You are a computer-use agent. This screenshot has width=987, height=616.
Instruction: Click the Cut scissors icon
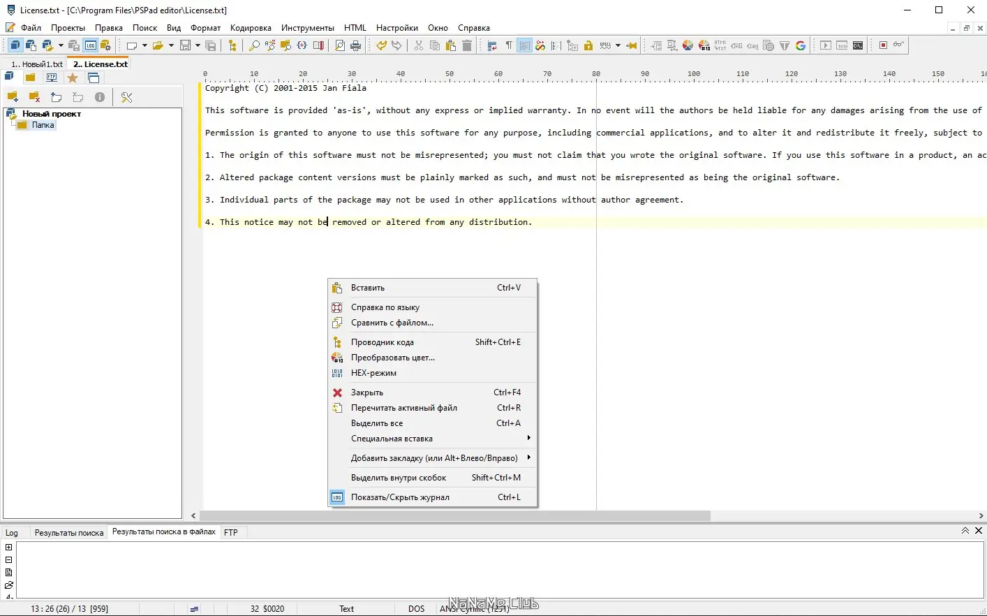pyautogui.click(x=419, y=45)
